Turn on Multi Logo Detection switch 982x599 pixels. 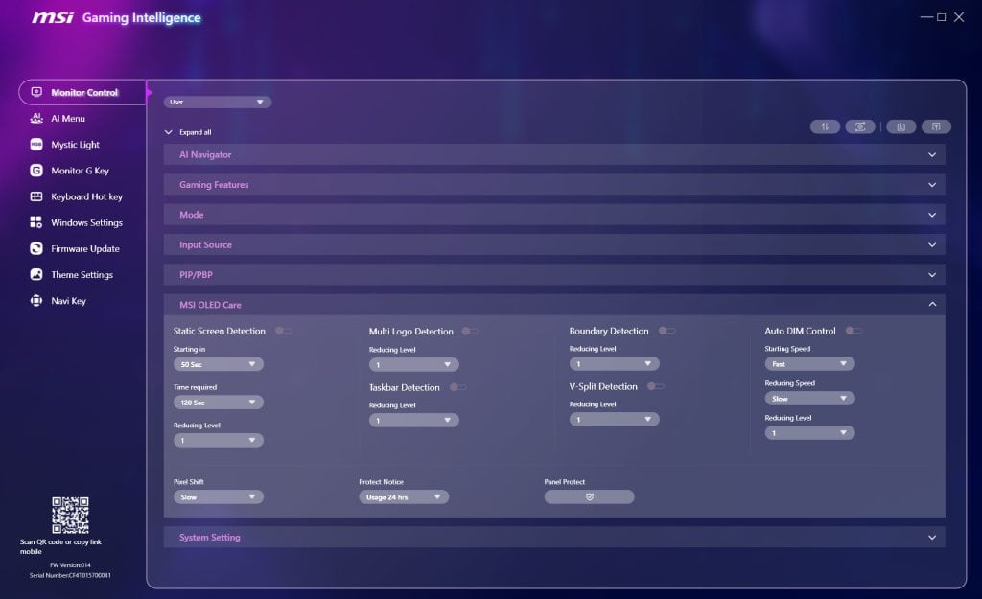(470, 331)
